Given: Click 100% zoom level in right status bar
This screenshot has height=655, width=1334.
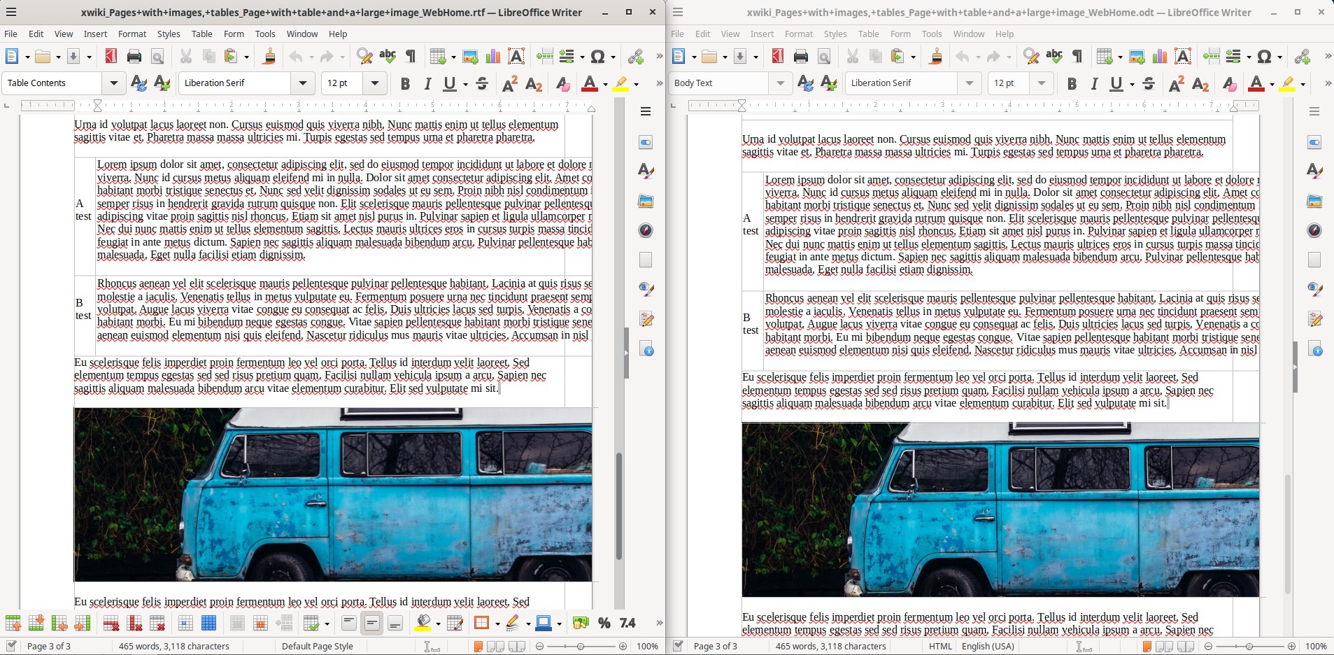Looking at the screenshot, I should tap(1316, 646).
